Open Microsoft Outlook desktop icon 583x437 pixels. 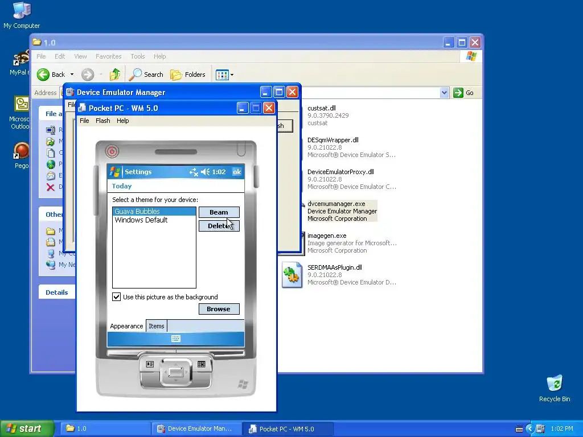click(21, 113)
